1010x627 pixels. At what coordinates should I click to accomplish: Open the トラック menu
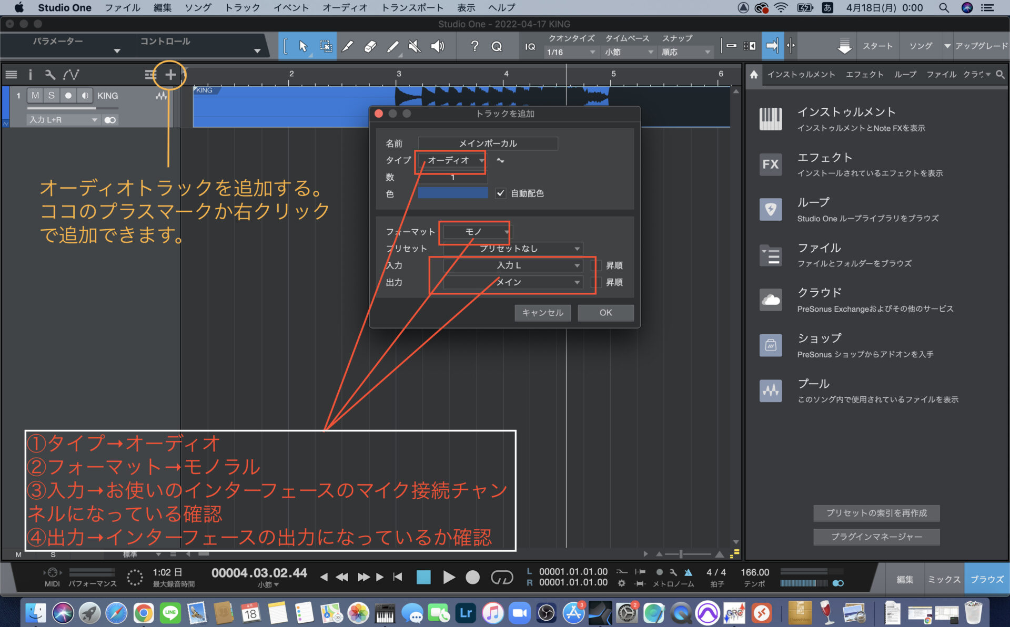(243, 8)
